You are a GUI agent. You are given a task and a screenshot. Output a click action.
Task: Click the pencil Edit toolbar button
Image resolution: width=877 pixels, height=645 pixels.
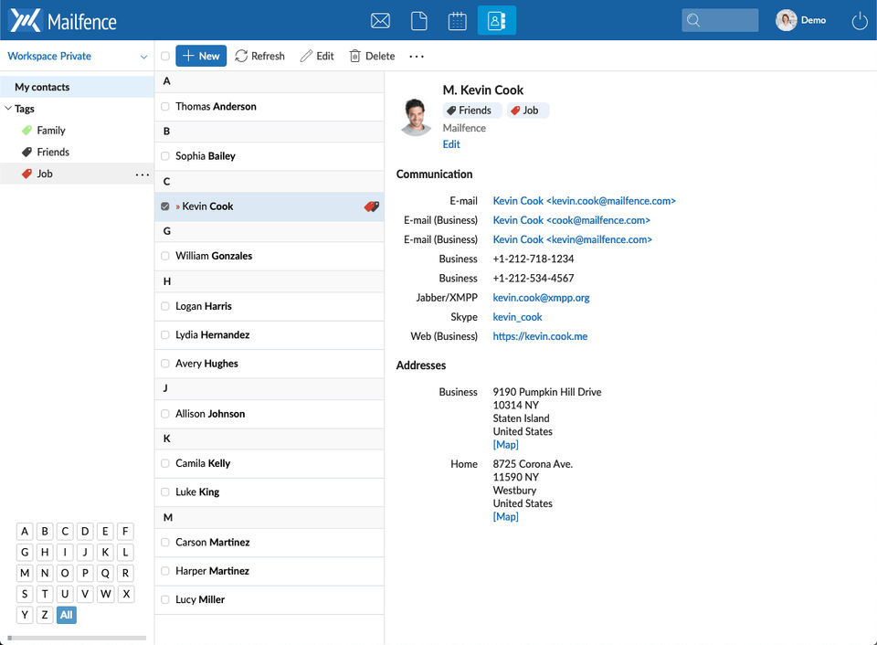(317, 56)
